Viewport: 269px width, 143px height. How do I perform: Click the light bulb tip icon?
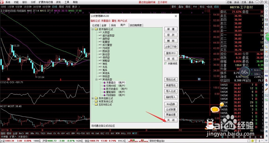pos(221,104)
